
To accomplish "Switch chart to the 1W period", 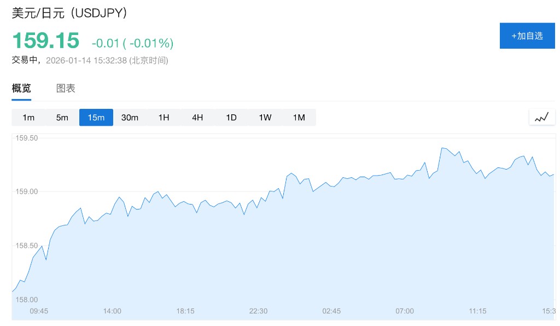I will [265, 118].
